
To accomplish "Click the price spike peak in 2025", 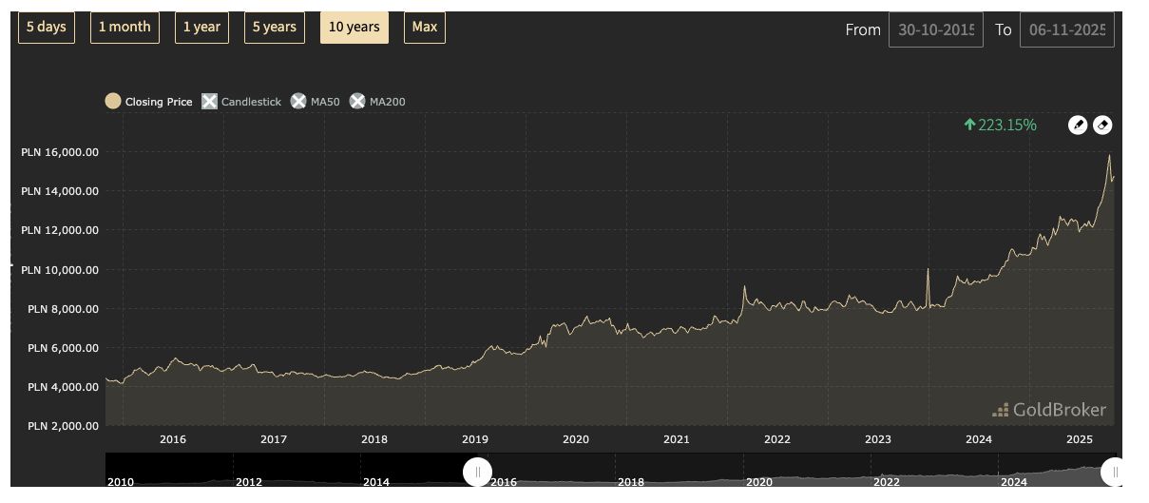I will coord(1109,155).
